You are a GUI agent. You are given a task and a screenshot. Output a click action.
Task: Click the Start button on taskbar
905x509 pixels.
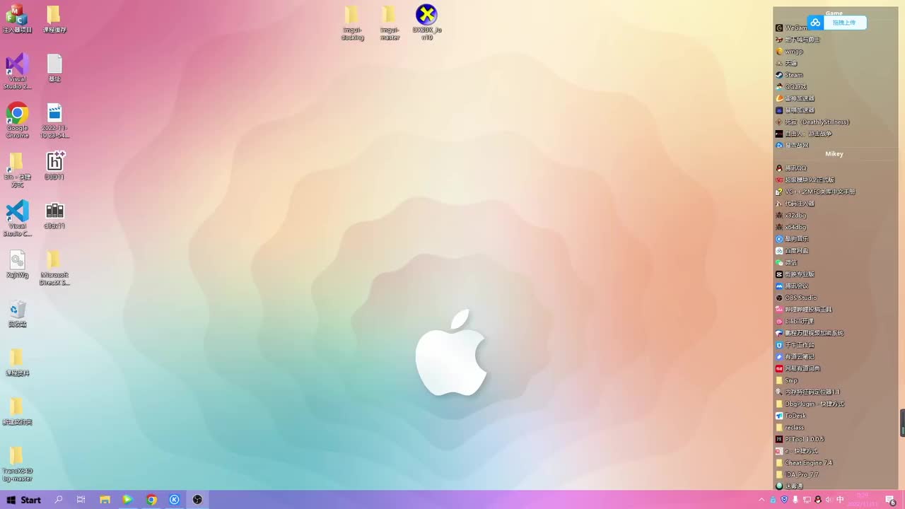pyautogui.click(x=23, y=500)
